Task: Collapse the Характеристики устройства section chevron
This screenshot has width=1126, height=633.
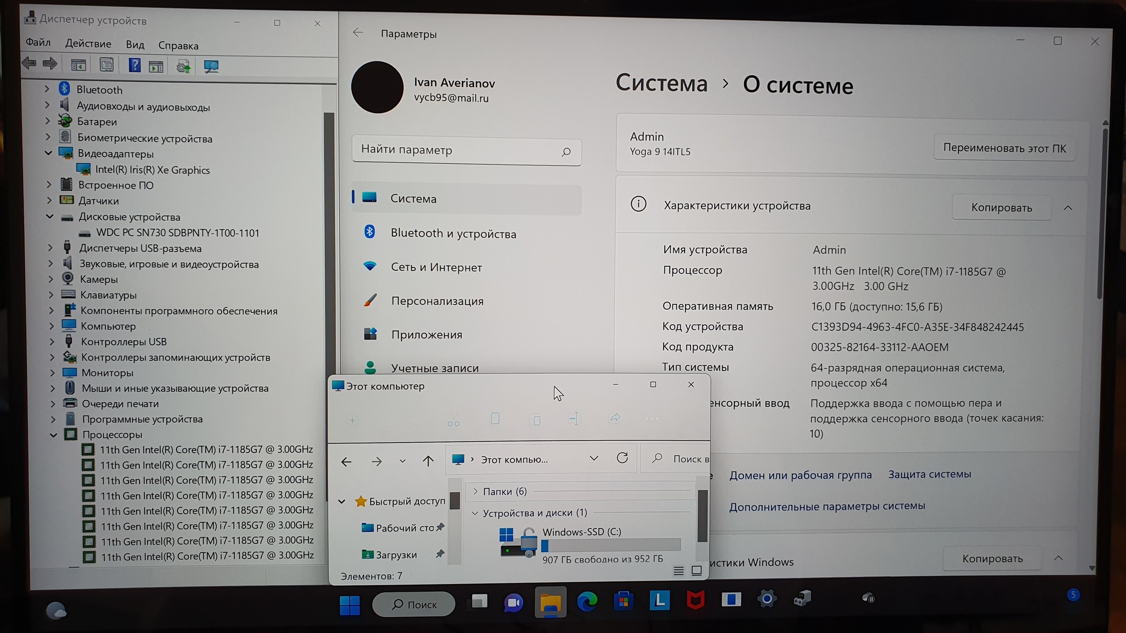Action: tap(1068, 208)
